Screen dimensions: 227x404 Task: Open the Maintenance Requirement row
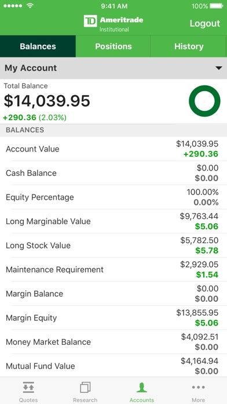point(113,269)
